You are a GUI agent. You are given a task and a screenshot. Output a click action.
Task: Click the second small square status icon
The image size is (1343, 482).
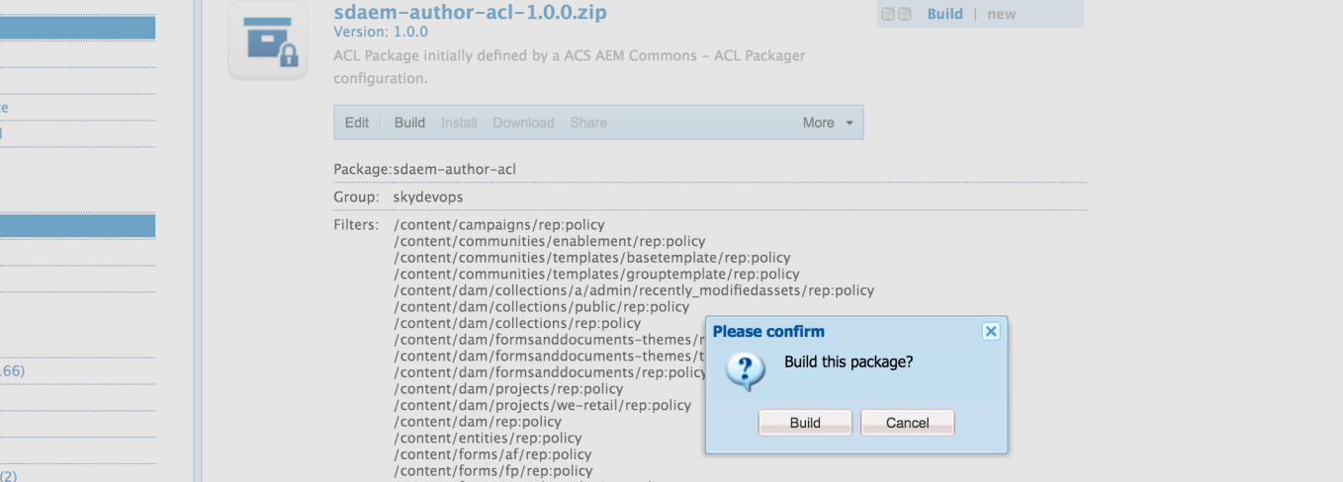click(x=904, y=14)
